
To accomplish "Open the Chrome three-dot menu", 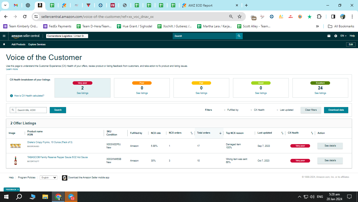I will [x=352, y=17].
